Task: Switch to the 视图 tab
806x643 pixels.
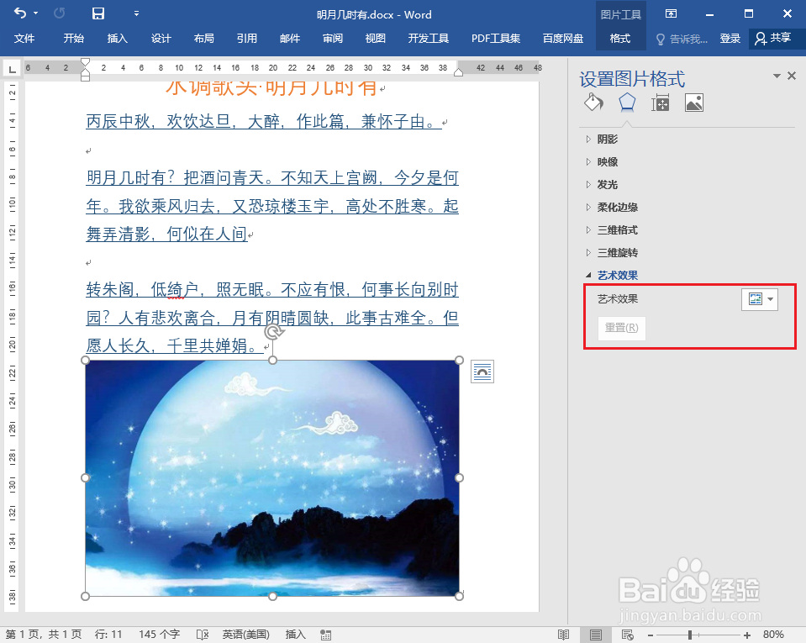Action: [375, 39]
